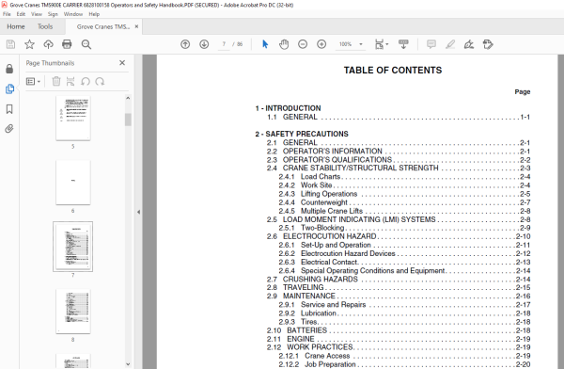Image resolution: width=564 pixels, height=369 pixels.
Task: Click the Zoom out minus icon
Action: 303,44
